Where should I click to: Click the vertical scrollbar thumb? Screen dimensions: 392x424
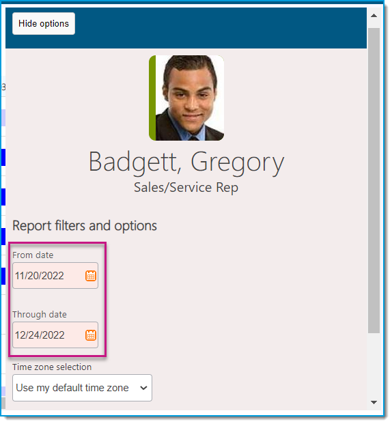point(374,180)
